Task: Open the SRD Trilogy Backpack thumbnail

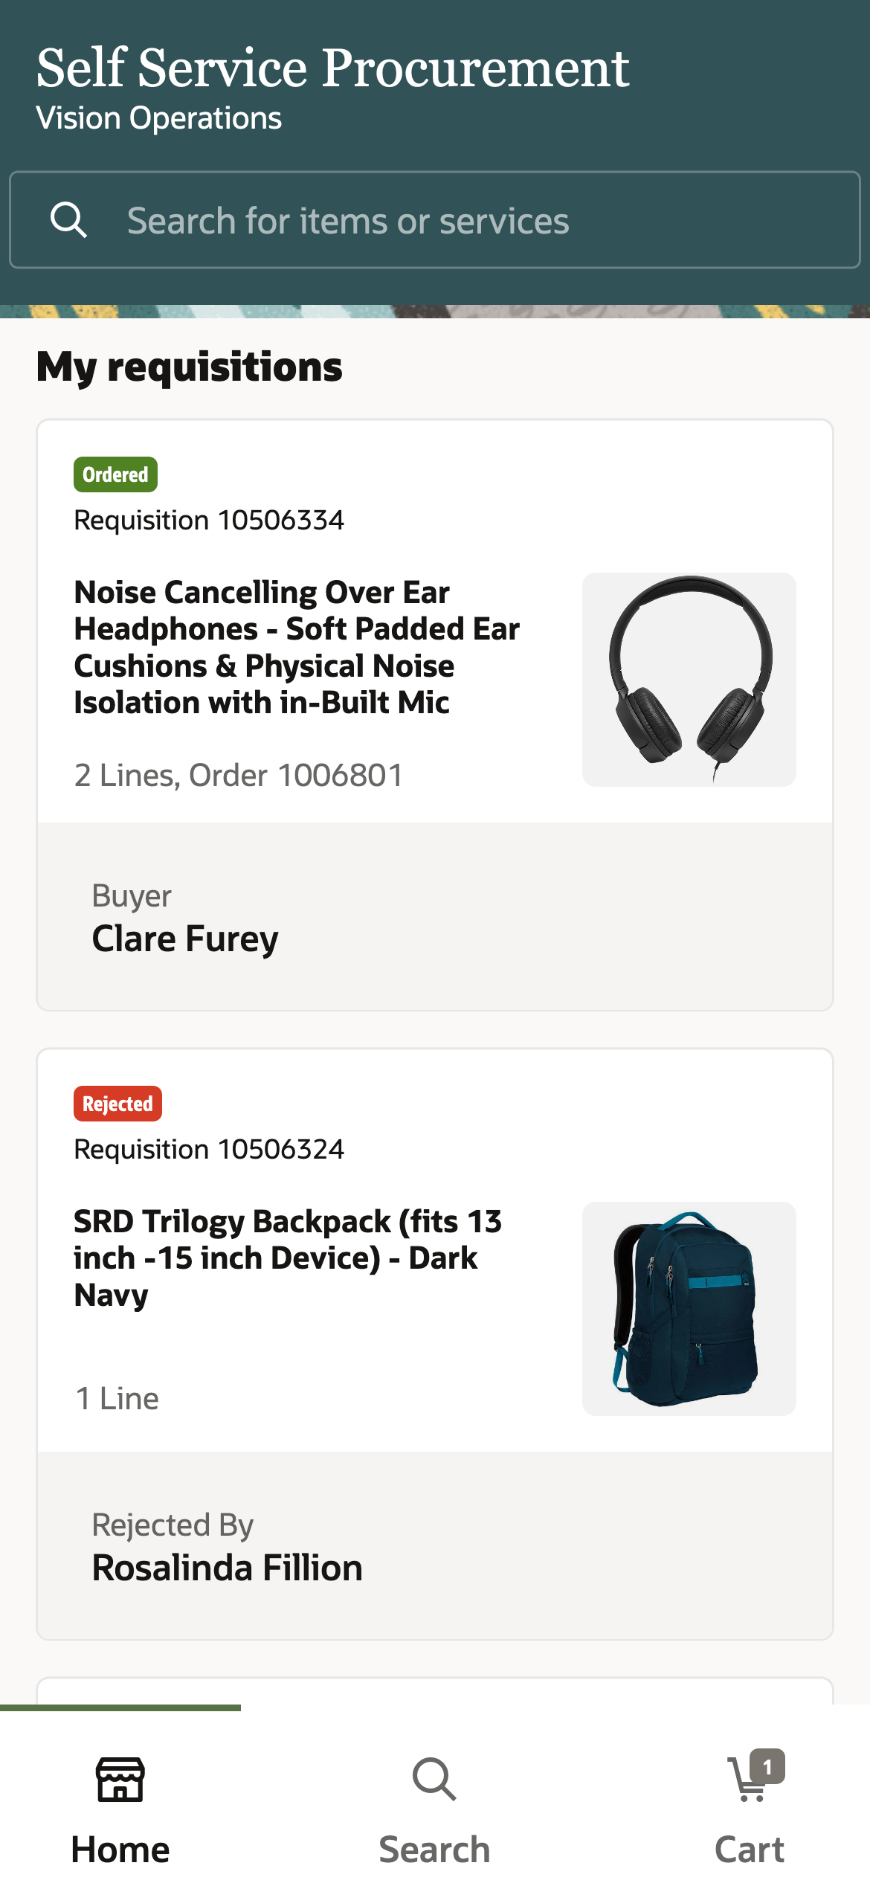Action: [x=689, y=1308]
